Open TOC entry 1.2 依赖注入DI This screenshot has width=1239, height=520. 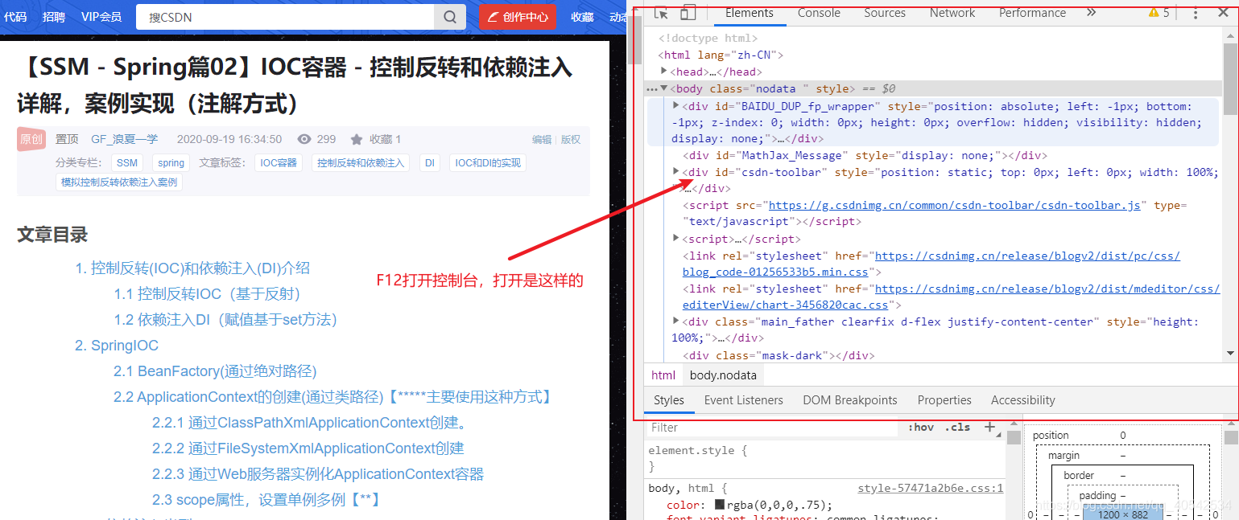225,320
